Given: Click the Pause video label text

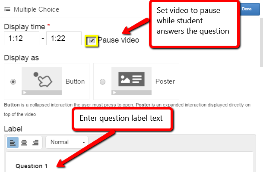Looking at the screenshot, I should (x=118, y=40).
